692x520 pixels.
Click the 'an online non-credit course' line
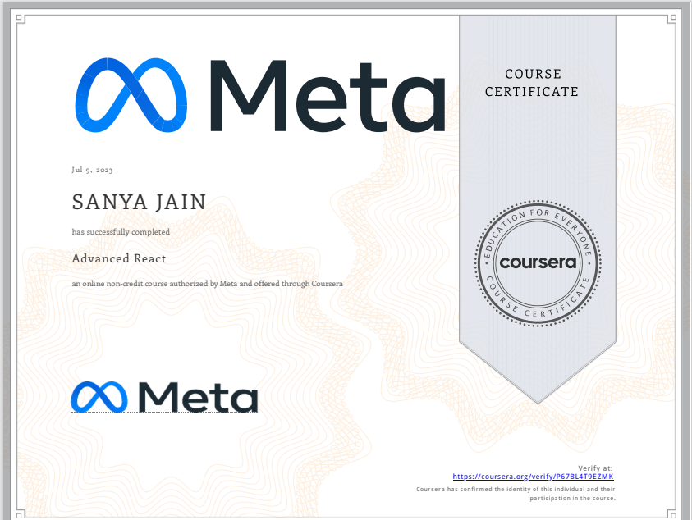click(x=208, y=284)
